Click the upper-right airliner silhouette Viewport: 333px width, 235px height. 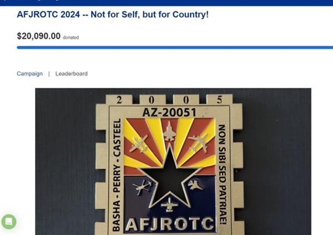pos(199,143)
